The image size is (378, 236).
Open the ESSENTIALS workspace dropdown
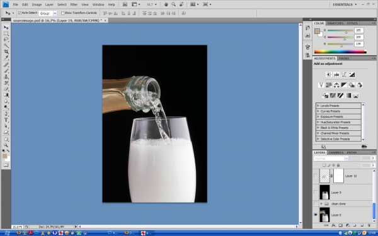click(x=345, y=4)
